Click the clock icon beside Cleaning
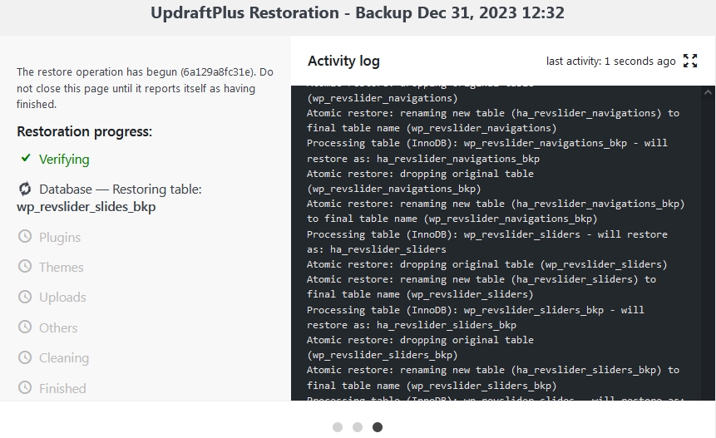Image resolution: width=716 pixels, height=438 pixels. point(25,357)
